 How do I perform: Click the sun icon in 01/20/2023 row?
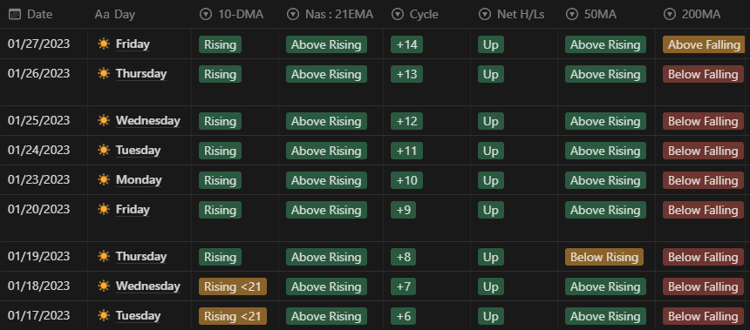[x=103, y=209]
